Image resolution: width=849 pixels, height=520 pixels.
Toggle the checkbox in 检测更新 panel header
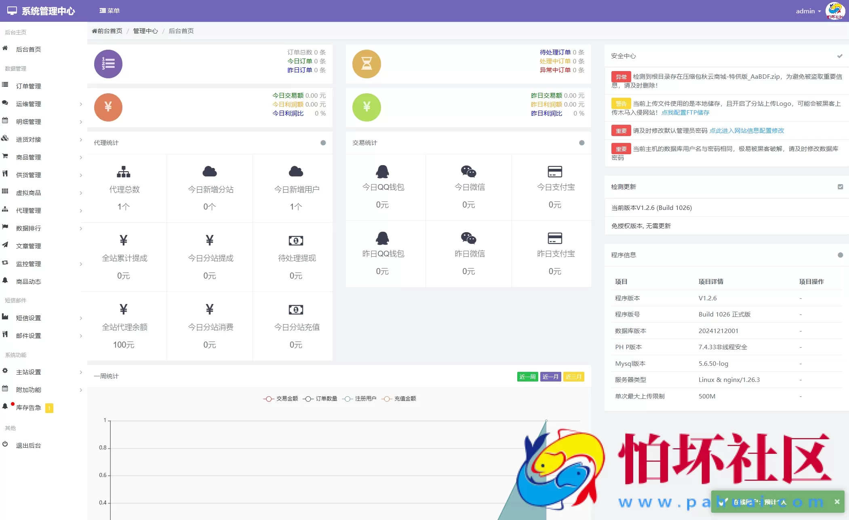point(840,187)
